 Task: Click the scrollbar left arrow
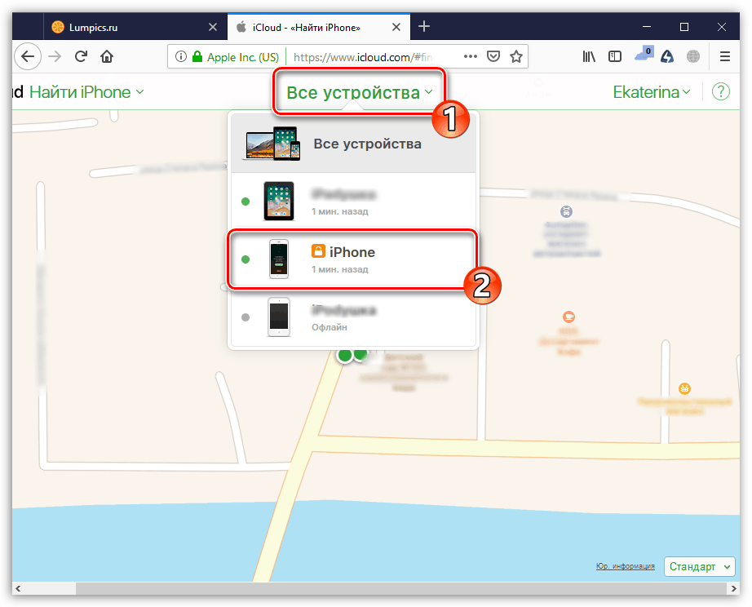(x=18, y=589)
